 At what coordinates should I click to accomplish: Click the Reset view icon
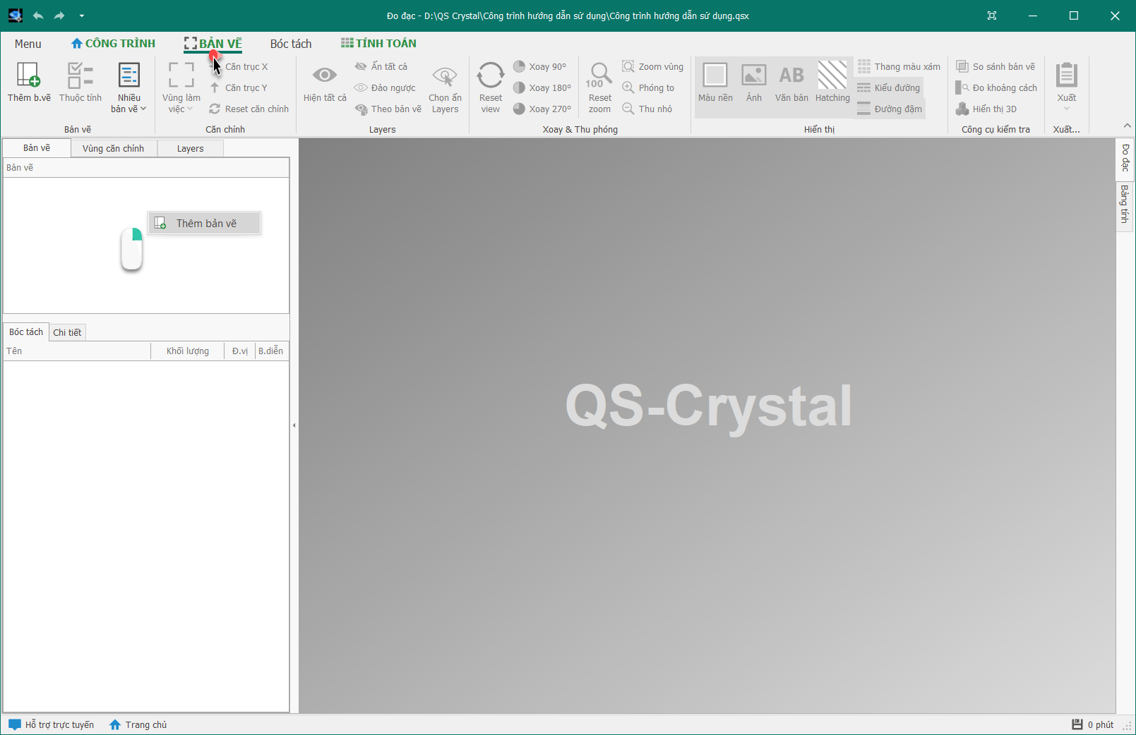click(490, 87)
